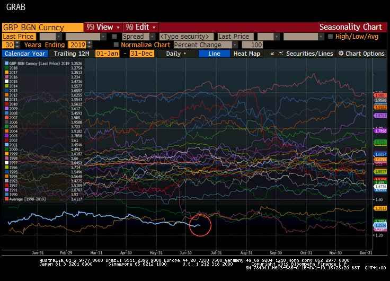This screenshot has height=281, width=390.
Task: Collapse toolbar with the double-chevron icon
Action: tap(272, 54)
